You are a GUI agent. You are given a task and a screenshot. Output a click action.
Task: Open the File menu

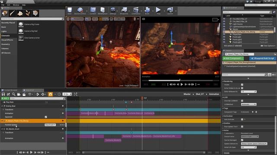click(x=3, y=5)
